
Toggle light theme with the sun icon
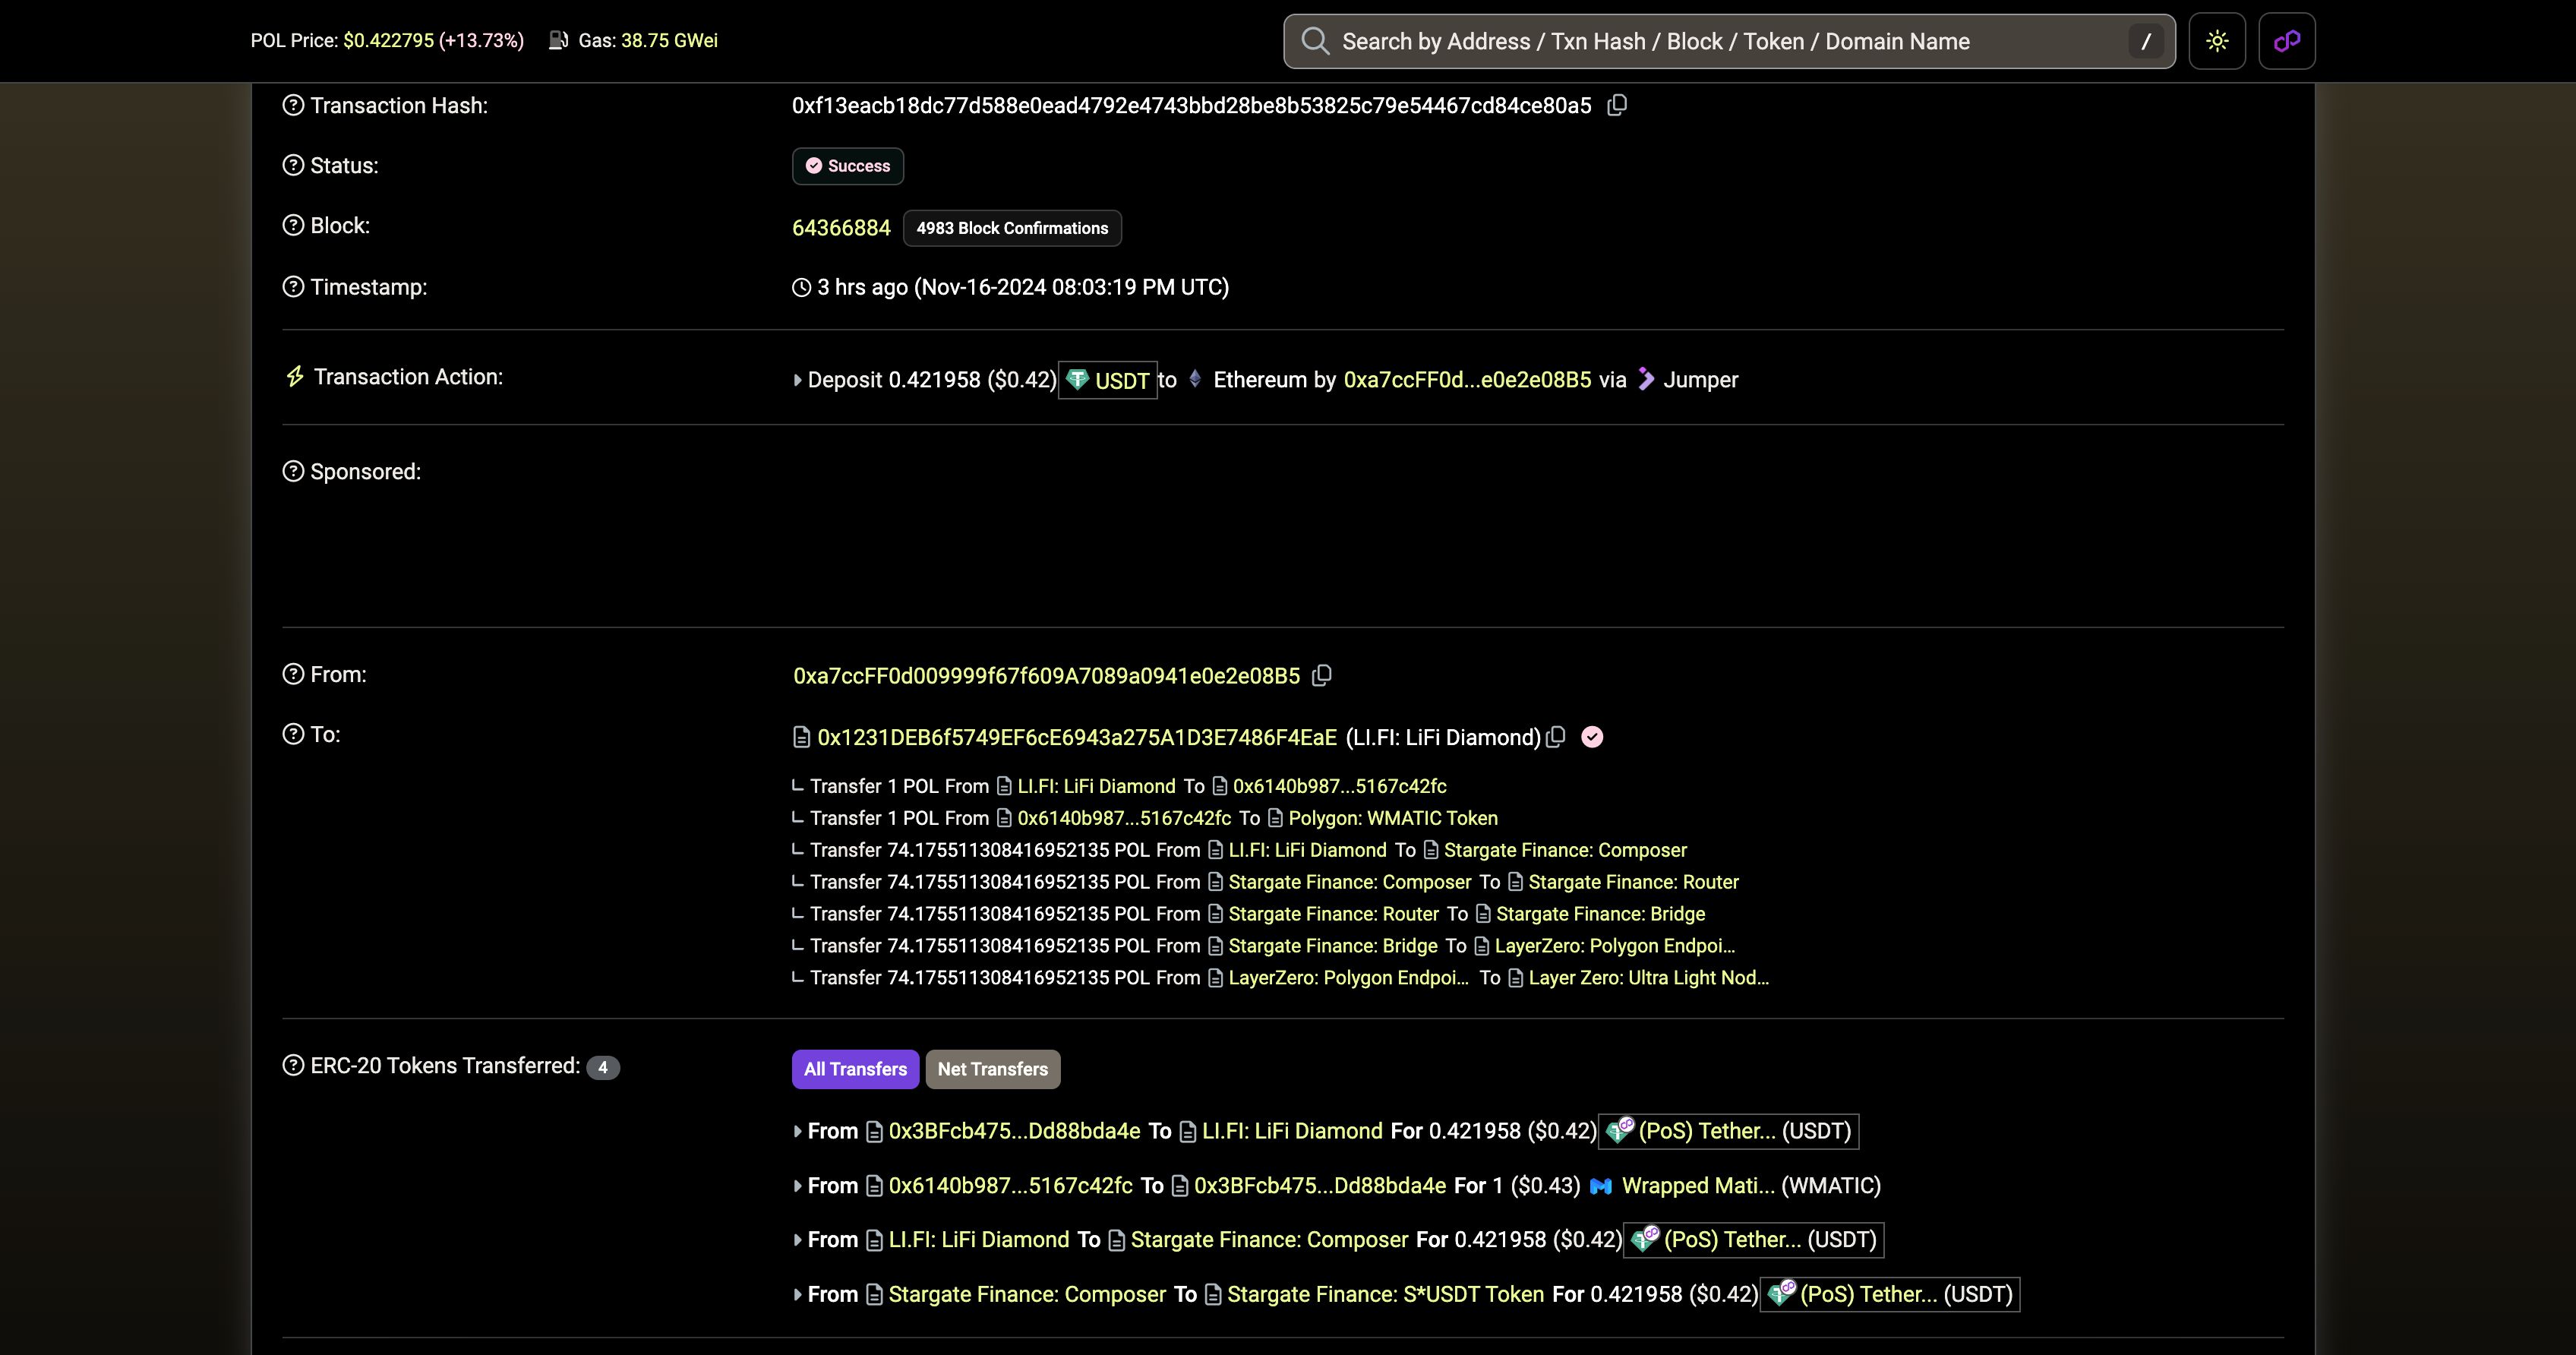[x=2217, y=41]
